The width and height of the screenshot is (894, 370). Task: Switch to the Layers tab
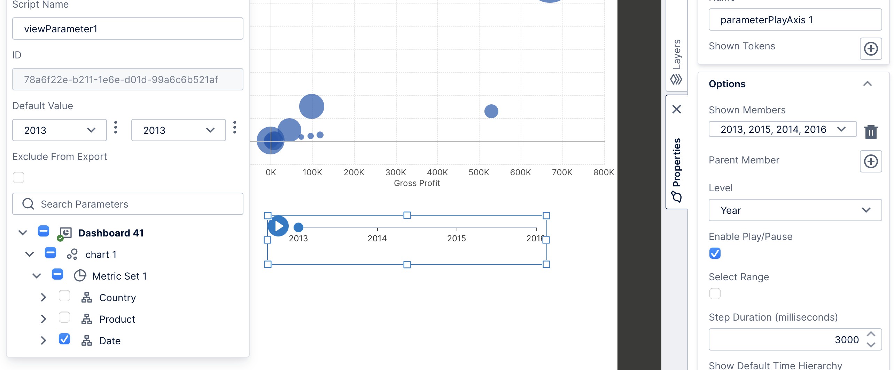676,61
